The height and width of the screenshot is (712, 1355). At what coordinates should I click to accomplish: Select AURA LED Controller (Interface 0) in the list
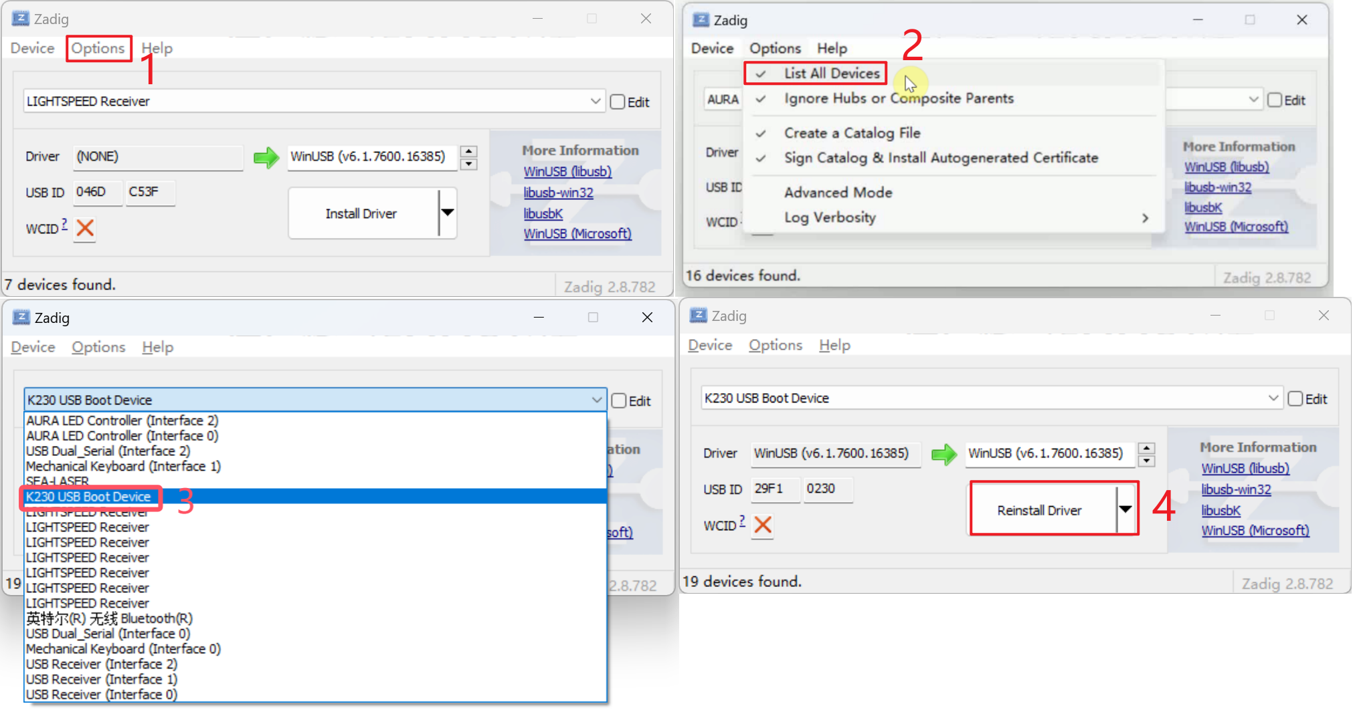click(x=315, y=436)
